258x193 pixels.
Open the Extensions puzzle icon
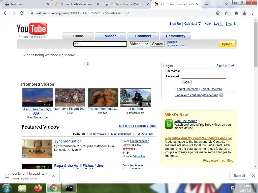(x=236, y=13)
